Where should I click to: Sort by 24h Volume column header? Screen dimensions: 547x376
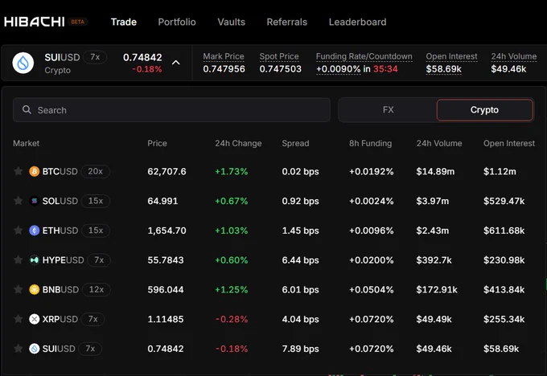click(439, 143)
